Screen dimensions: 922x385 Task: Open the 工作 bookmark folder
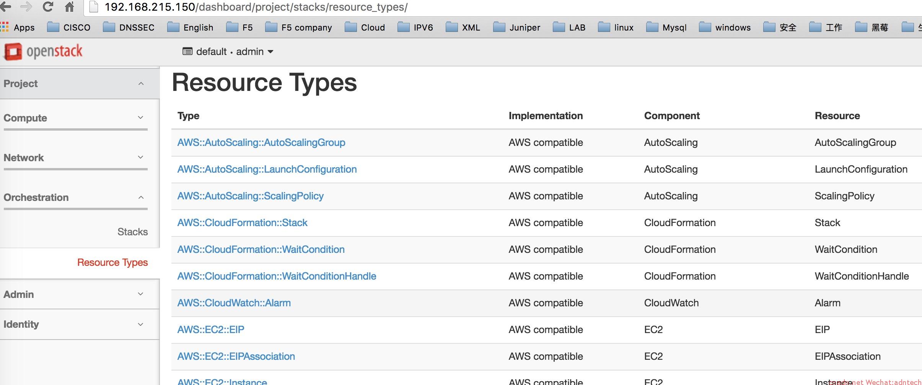click(826, 27)
